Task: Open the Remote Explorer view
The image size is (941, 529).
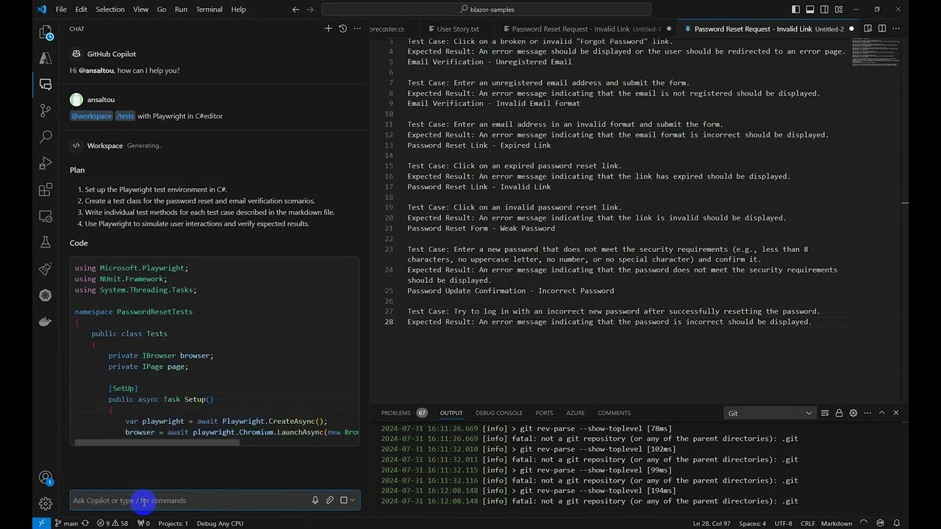Action: tap(46, 216)
